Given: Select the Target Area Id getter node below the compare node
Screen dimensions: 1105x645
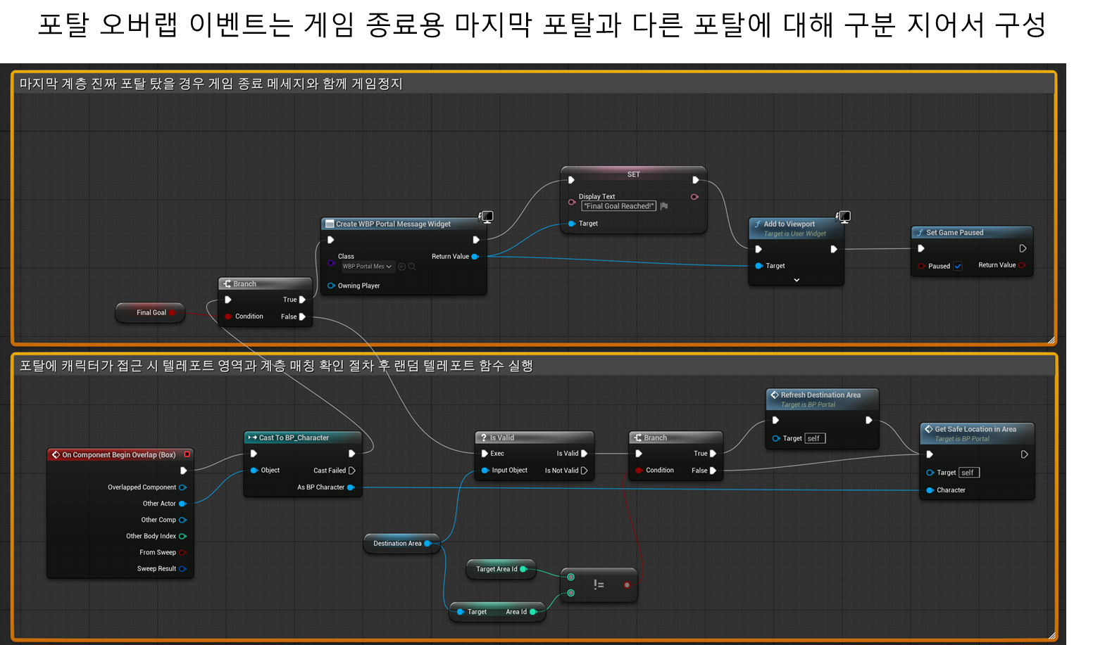Looking at the screenshot, I should pyautogui.click(x=497, y=612).
